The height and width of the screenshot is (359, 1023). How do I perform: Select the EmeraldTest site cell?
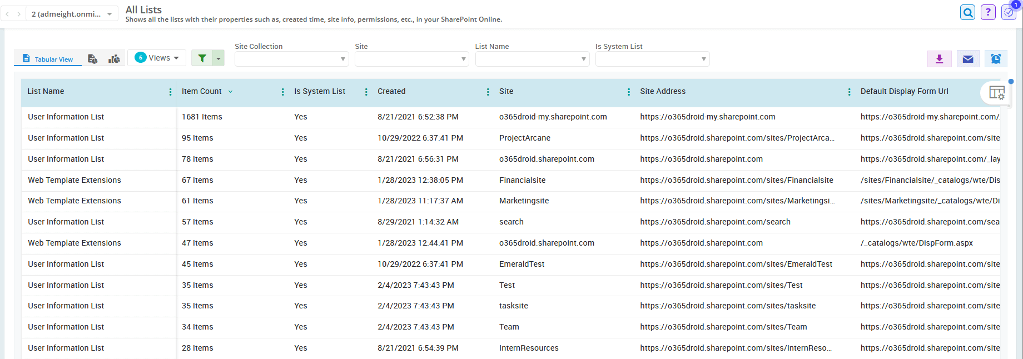coord(522,264)
